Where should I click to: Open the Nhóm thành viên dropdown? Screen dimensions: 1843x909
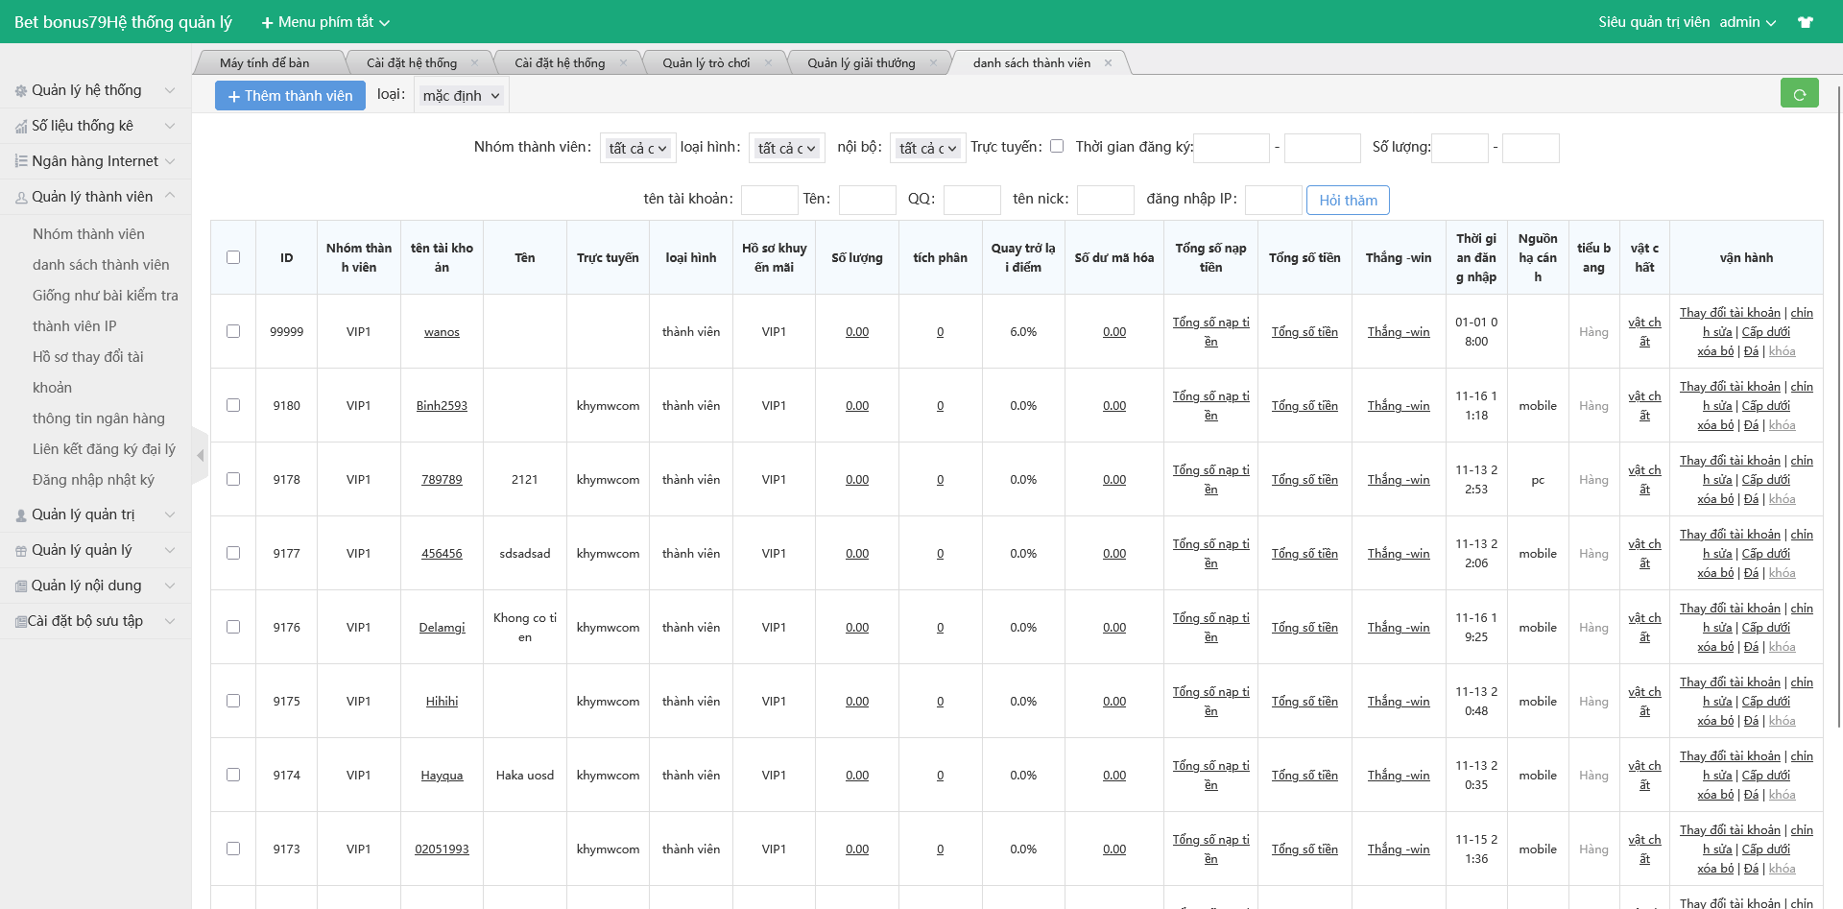coord(637,148)
